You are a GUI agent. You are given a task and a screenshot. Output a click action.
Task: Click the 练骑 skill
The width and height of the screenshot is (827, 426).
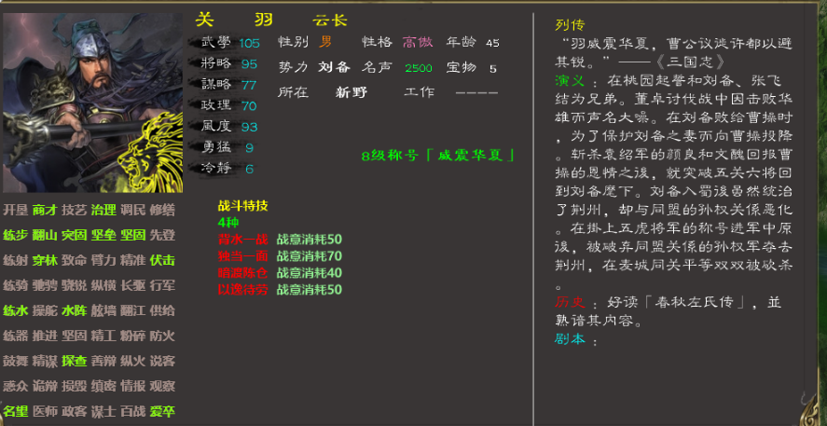[x=15, y=286]
